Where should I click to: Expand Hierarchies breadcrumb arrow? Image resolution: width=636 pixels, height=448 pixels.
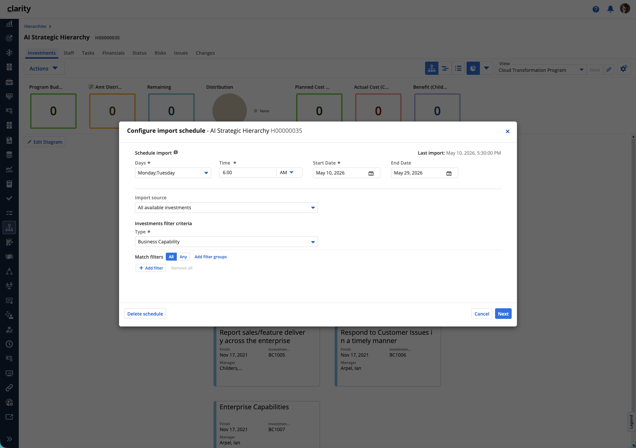(50, 26)
